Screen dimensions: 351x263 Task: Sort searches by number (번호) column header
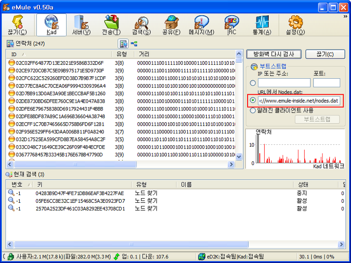[x=19, y=184]
